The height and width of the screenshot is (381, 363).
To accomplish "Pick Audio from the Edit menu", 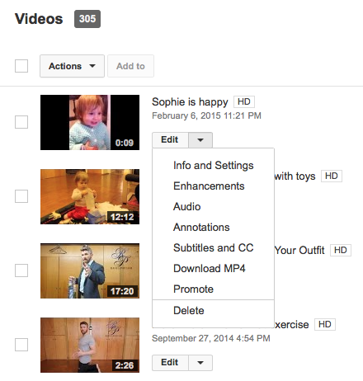I will pyautogui.click(x=213, y=207).
